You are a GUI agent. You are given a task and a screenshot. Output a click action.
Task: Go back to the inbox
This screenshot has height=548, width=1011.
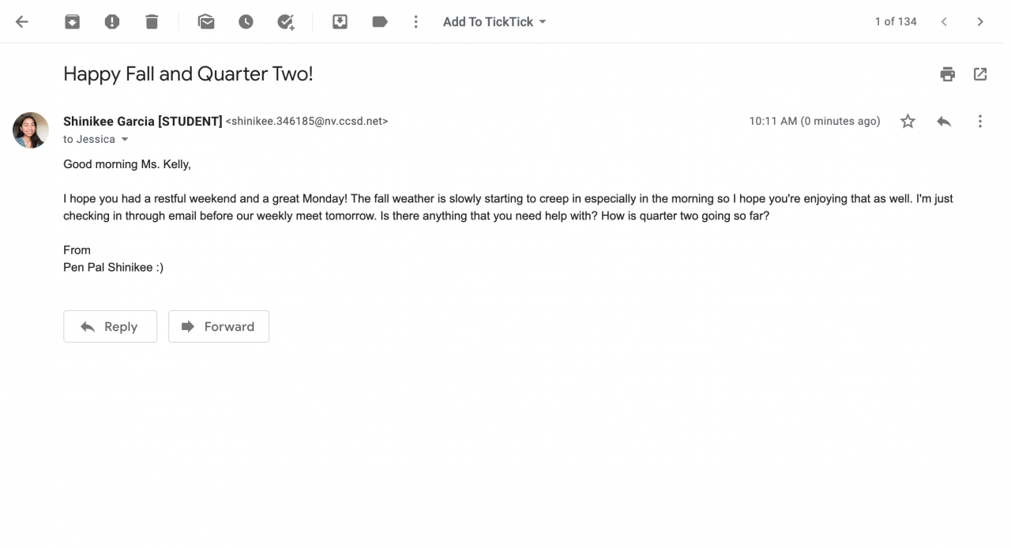click(x=22, y=22)
